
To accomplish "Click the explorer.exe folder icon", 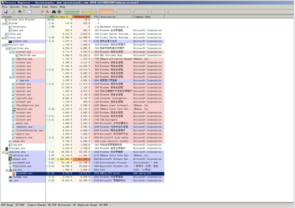I will (x=7, y=152).
